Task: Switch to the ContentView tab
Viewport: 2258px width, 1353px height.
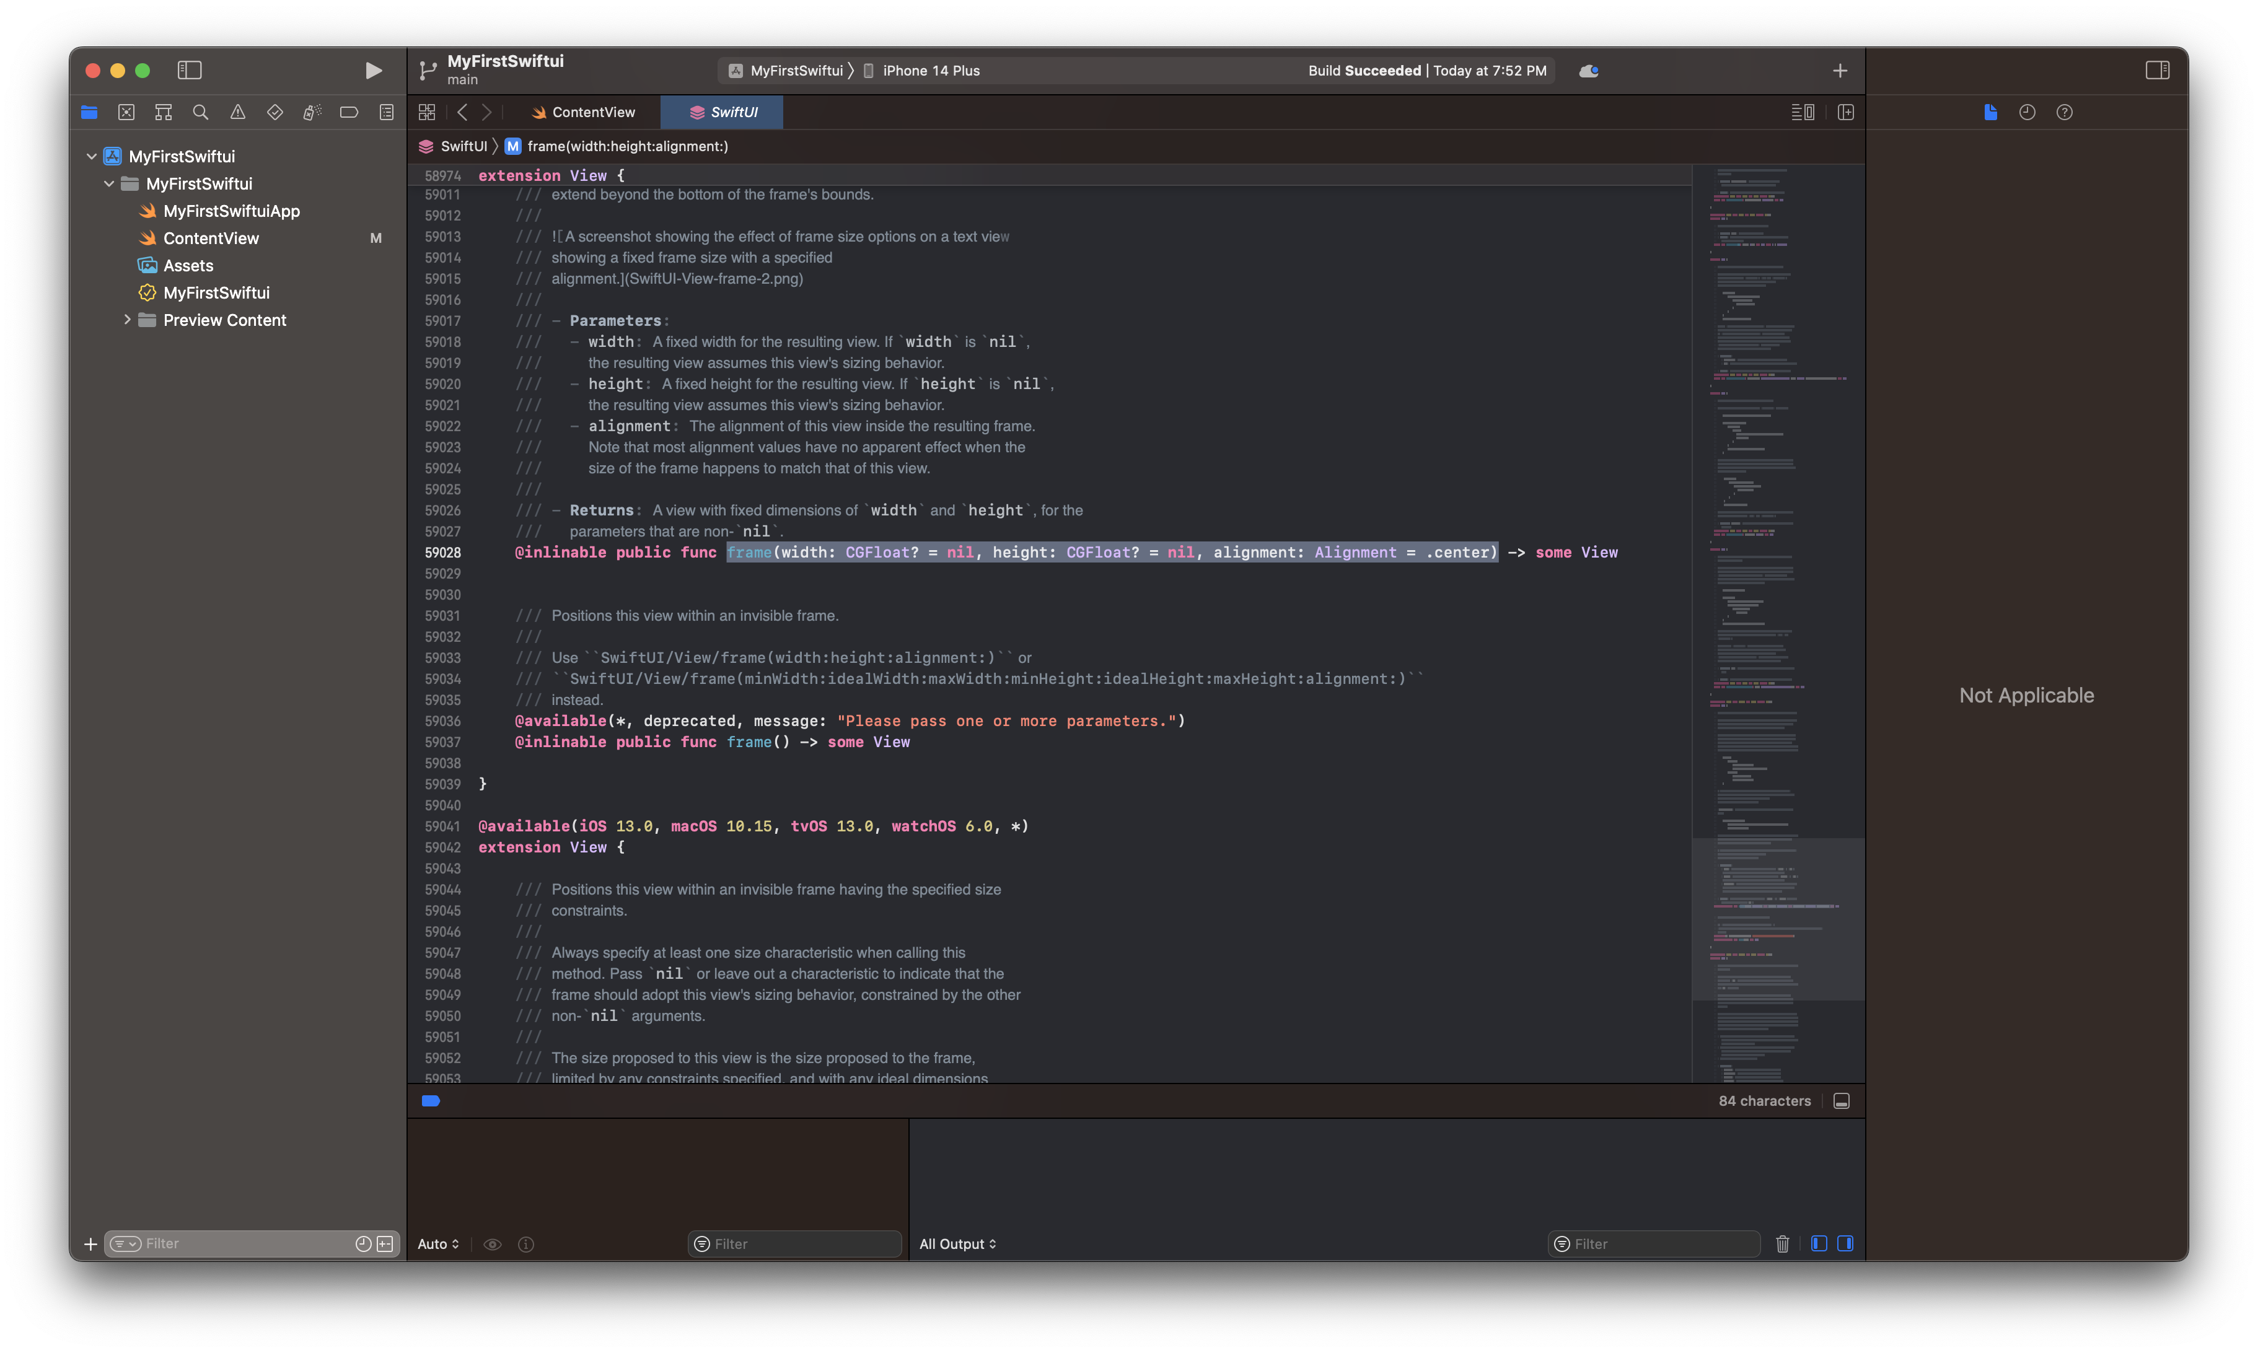Action: [584, 112]
